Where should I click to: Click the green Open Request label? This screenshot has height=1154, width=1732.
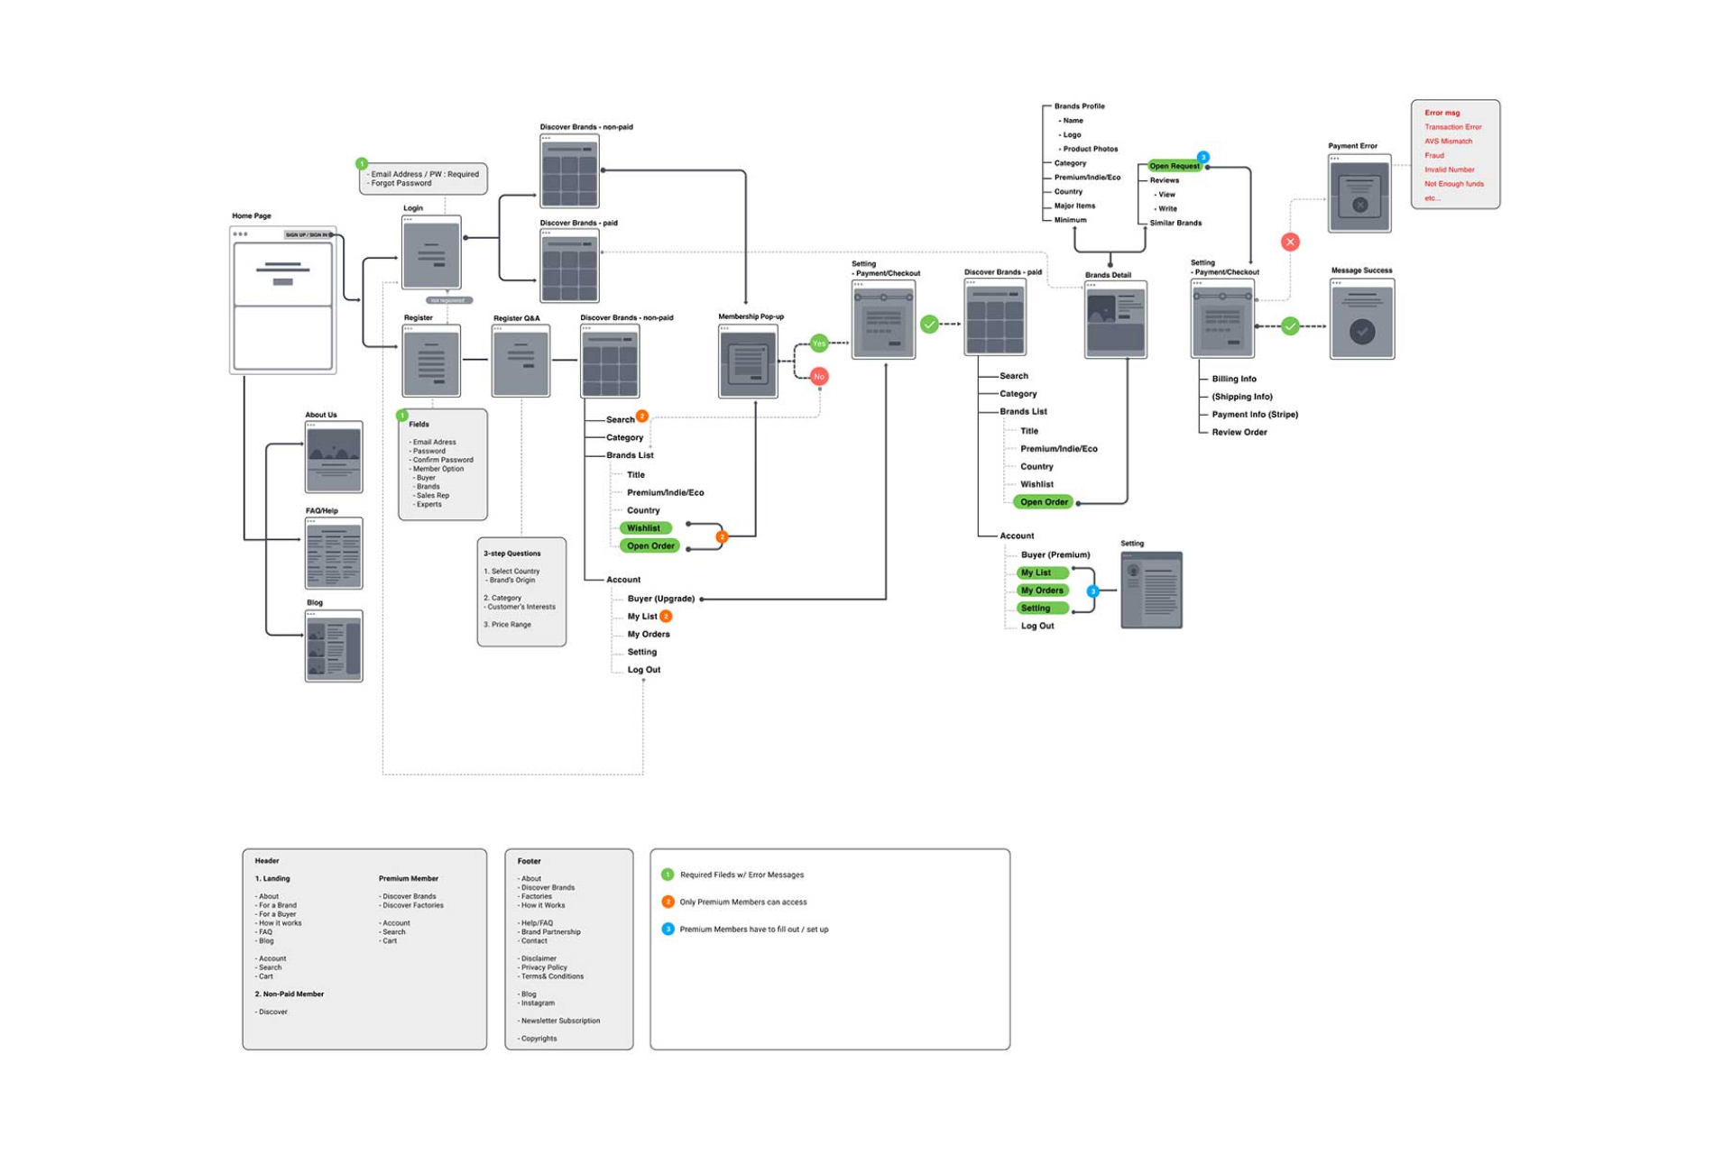1174,166
